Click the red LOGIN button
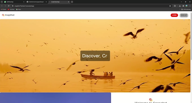Viewport: 192px width, 103px height. click(174, 15)
